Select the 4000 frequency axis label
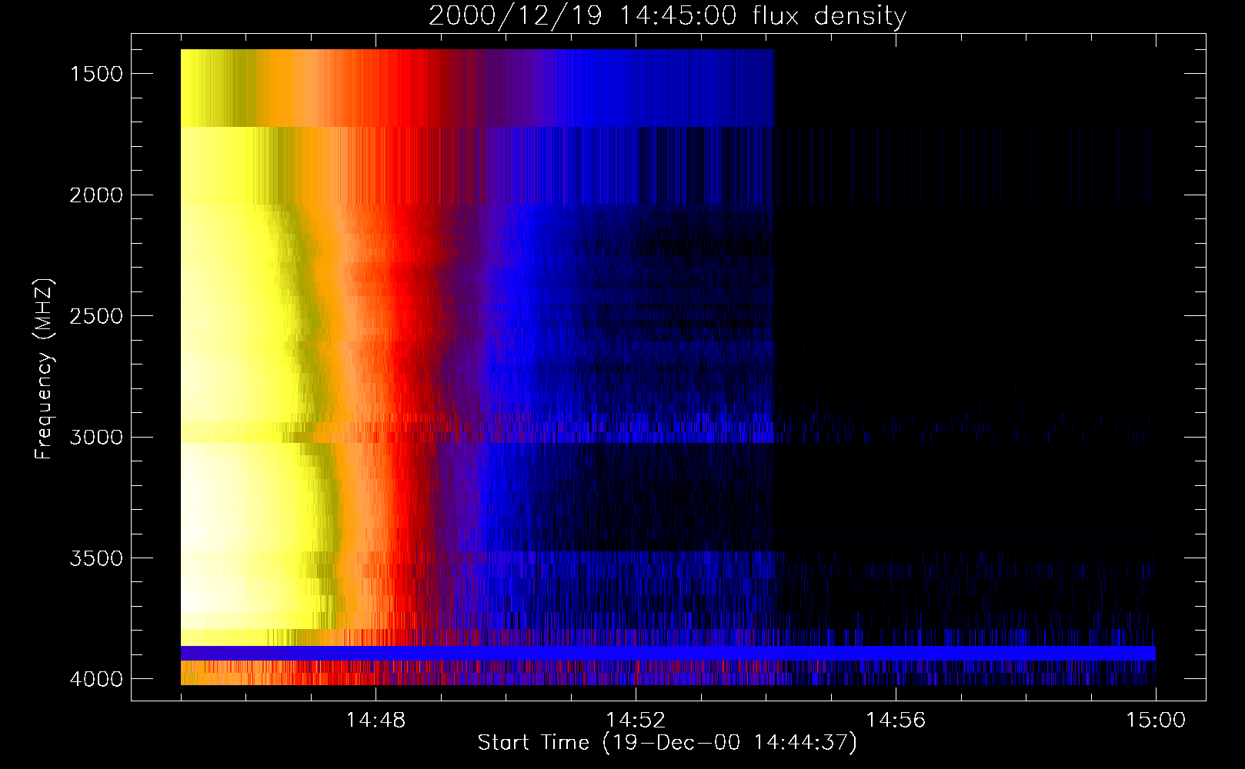 pyautogui.click(x=96, y=679)
